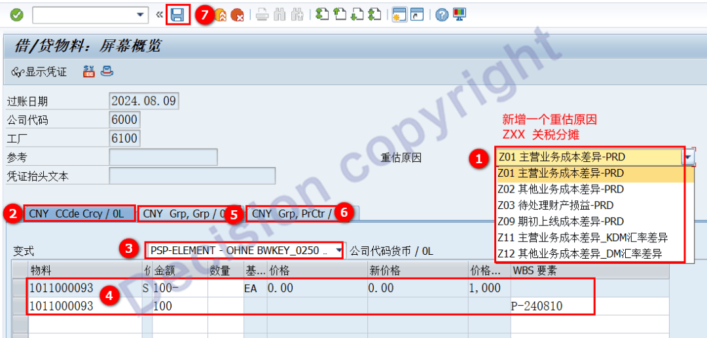Collapse the 重估原因 dropdown list arrow
This screenshot has width=707, height=338.
click(x=688, y=157)
